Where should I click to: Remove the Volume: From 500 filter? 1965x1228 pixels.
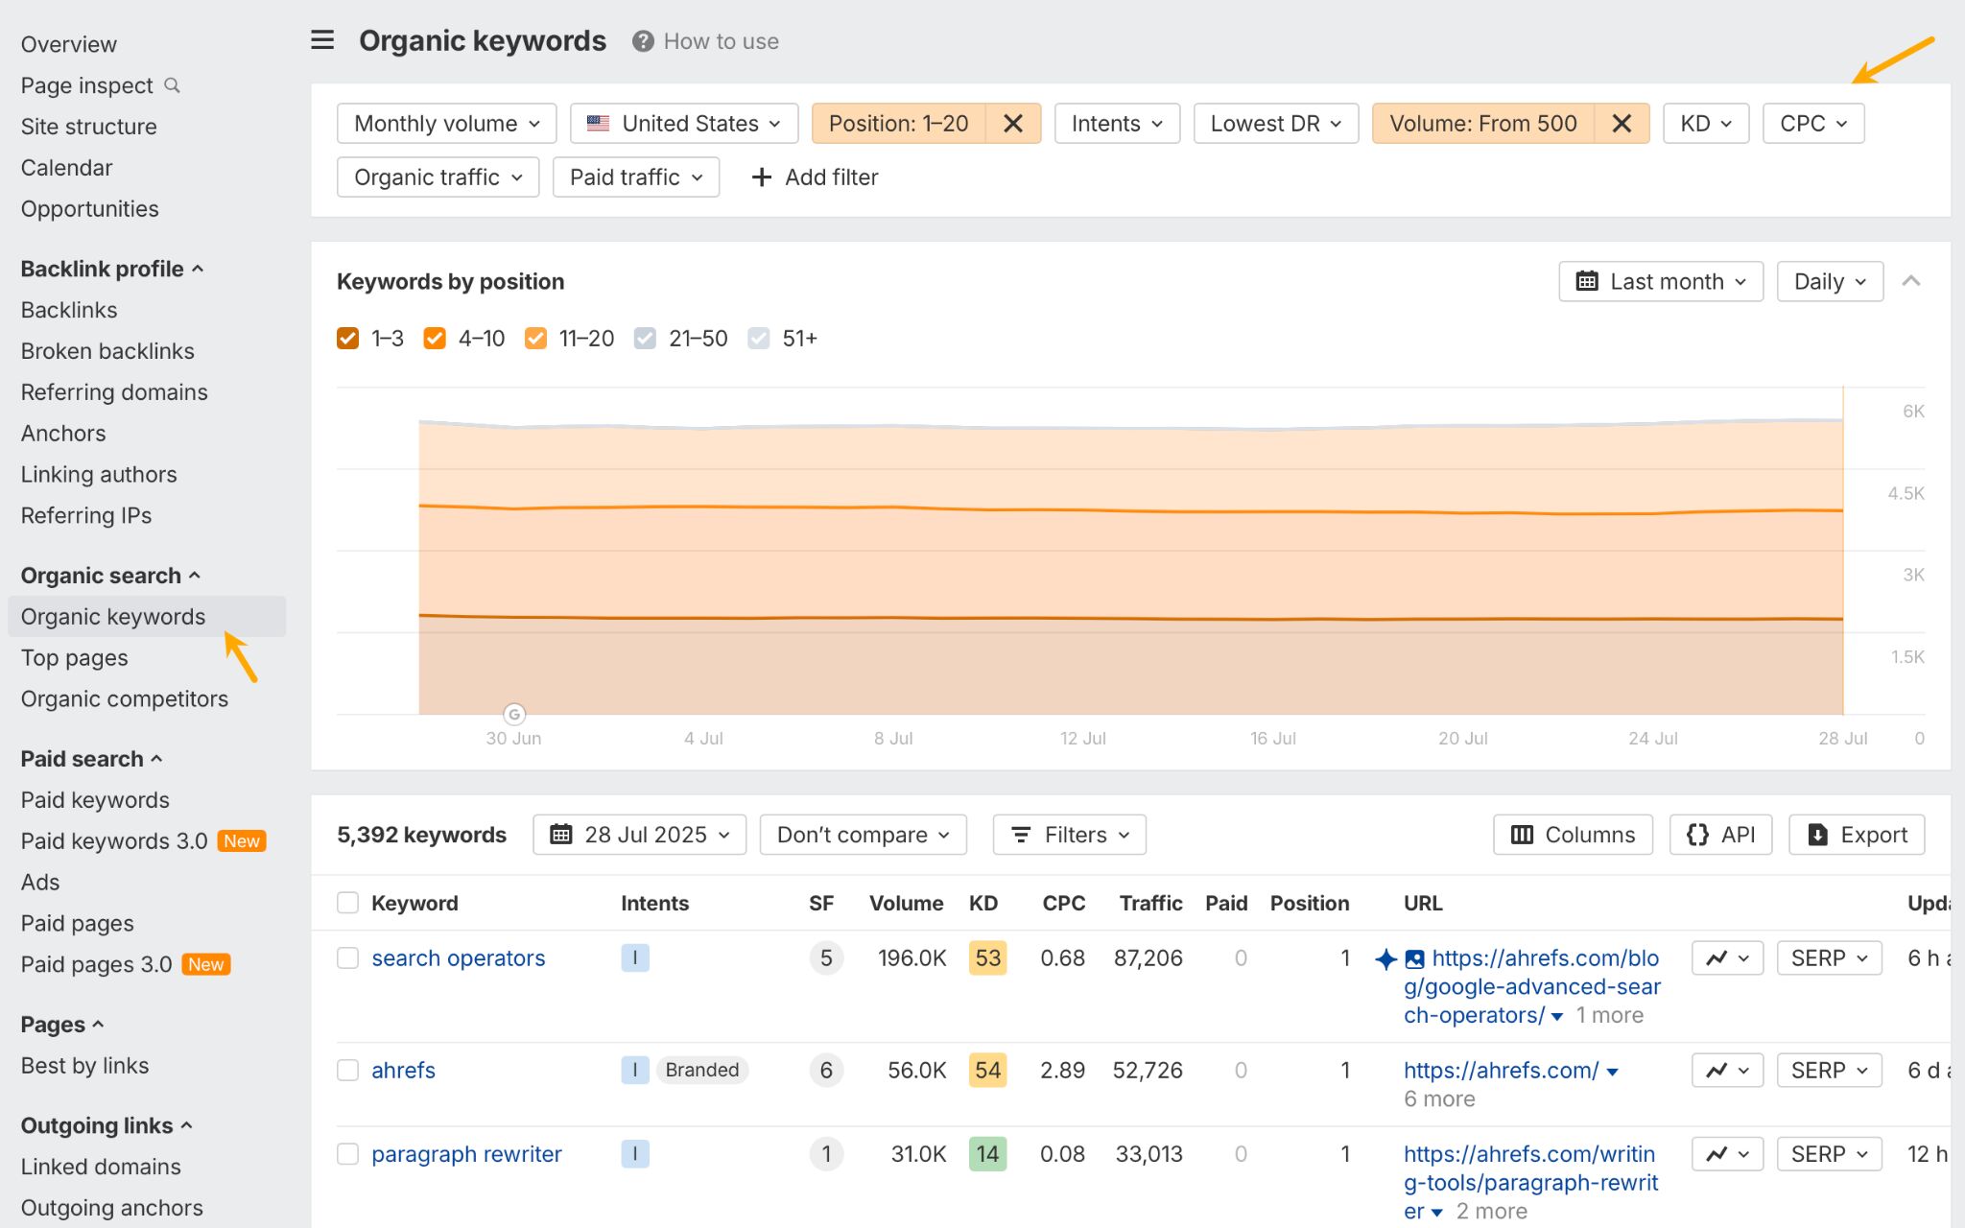1622,123
